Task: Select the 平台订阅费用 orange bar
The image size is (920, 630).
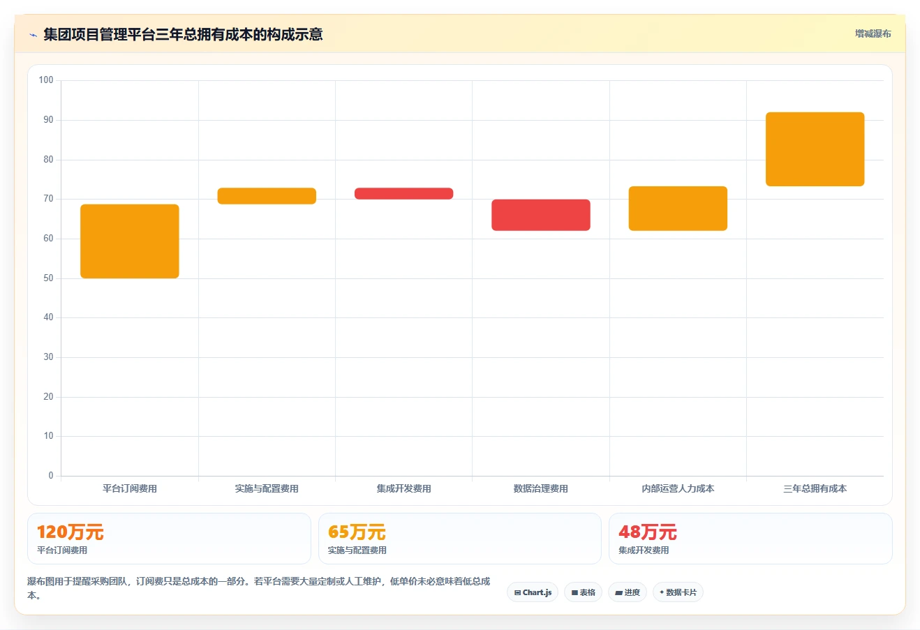Action: (130, 241)
